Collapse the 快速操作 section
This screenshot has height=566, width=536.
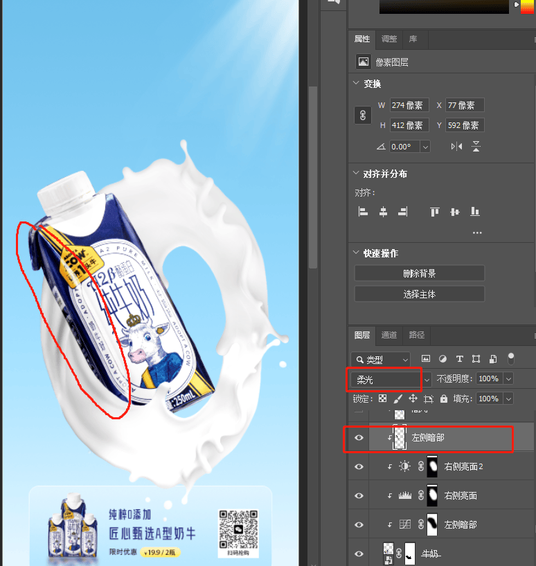point(356,253)
